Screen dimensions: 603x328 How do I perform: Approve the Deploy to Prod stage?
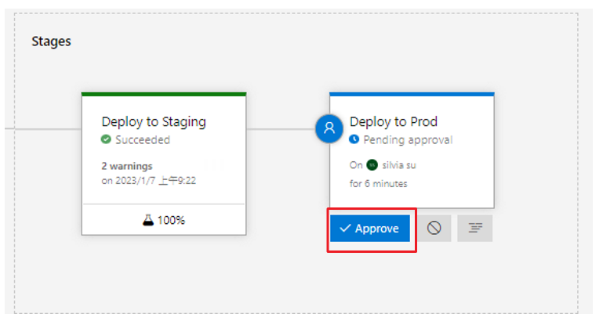369,229
